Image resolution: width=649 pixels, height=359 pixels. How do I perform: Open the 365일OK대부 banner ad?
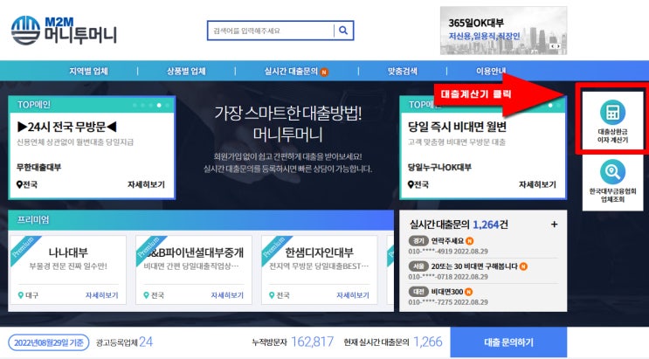pyautogui.click(x=503, y=31)
